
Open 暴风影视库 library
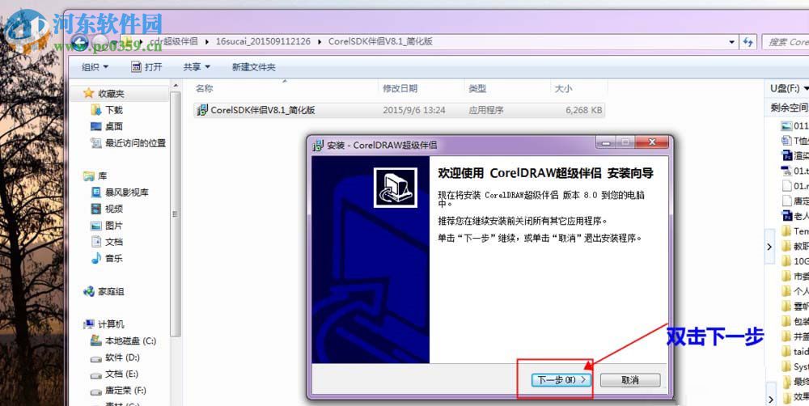127,192
